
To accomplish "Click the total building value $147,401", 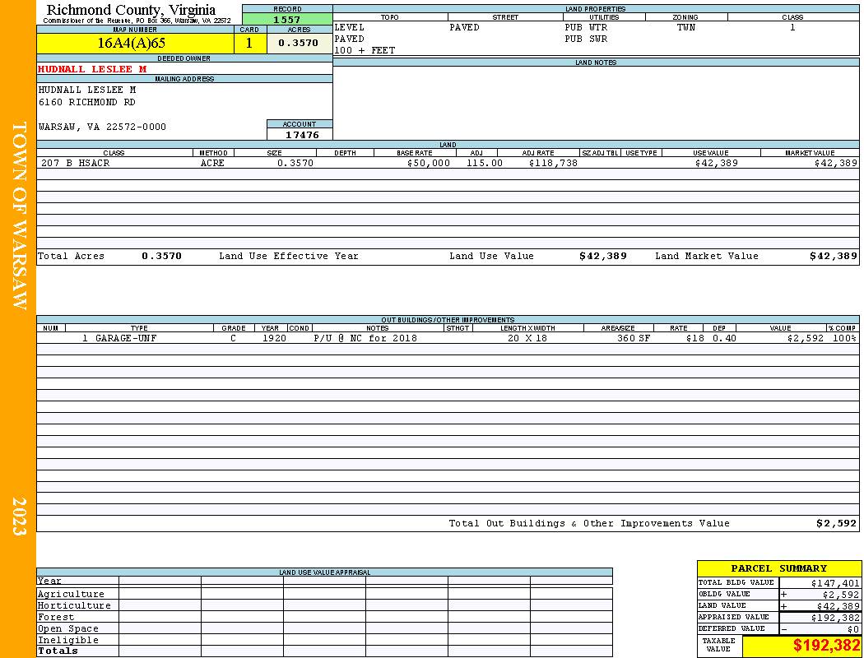I will click(x=835, y=583).
